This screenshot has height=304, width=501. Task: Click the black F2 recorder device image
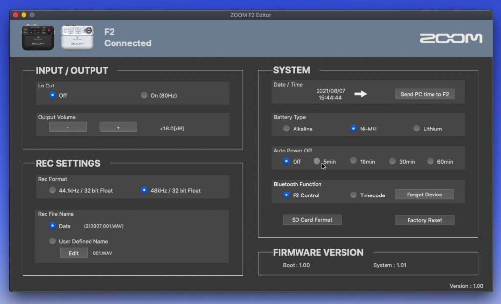click(38, 38)
